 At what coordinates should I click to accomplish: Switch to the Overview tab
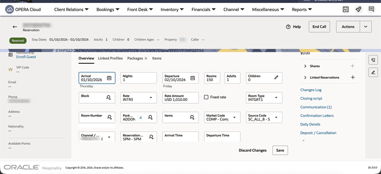86,58
